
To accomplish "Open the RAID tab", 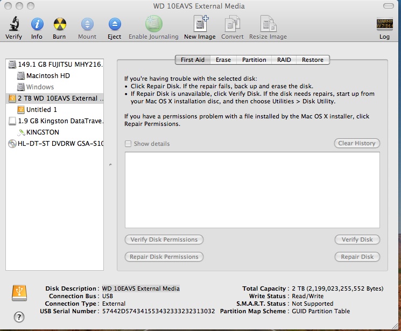I will pyautogui.click(x=284, y=60).
